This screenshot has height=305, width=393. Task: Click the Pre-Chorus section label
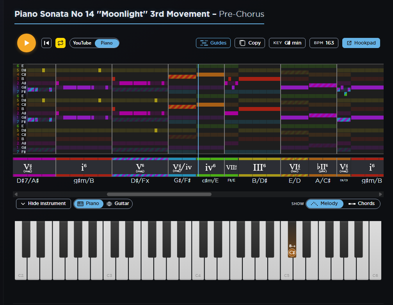tap(242, 14)
